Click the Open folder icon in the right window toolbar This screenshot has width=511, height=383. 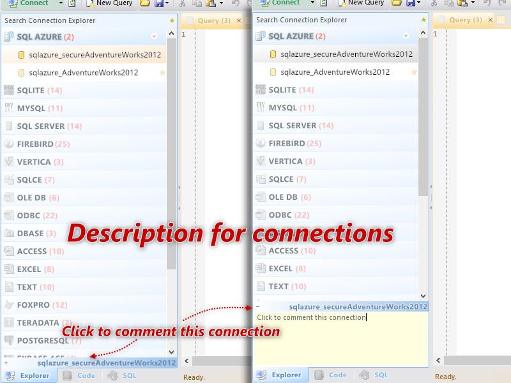396,3
